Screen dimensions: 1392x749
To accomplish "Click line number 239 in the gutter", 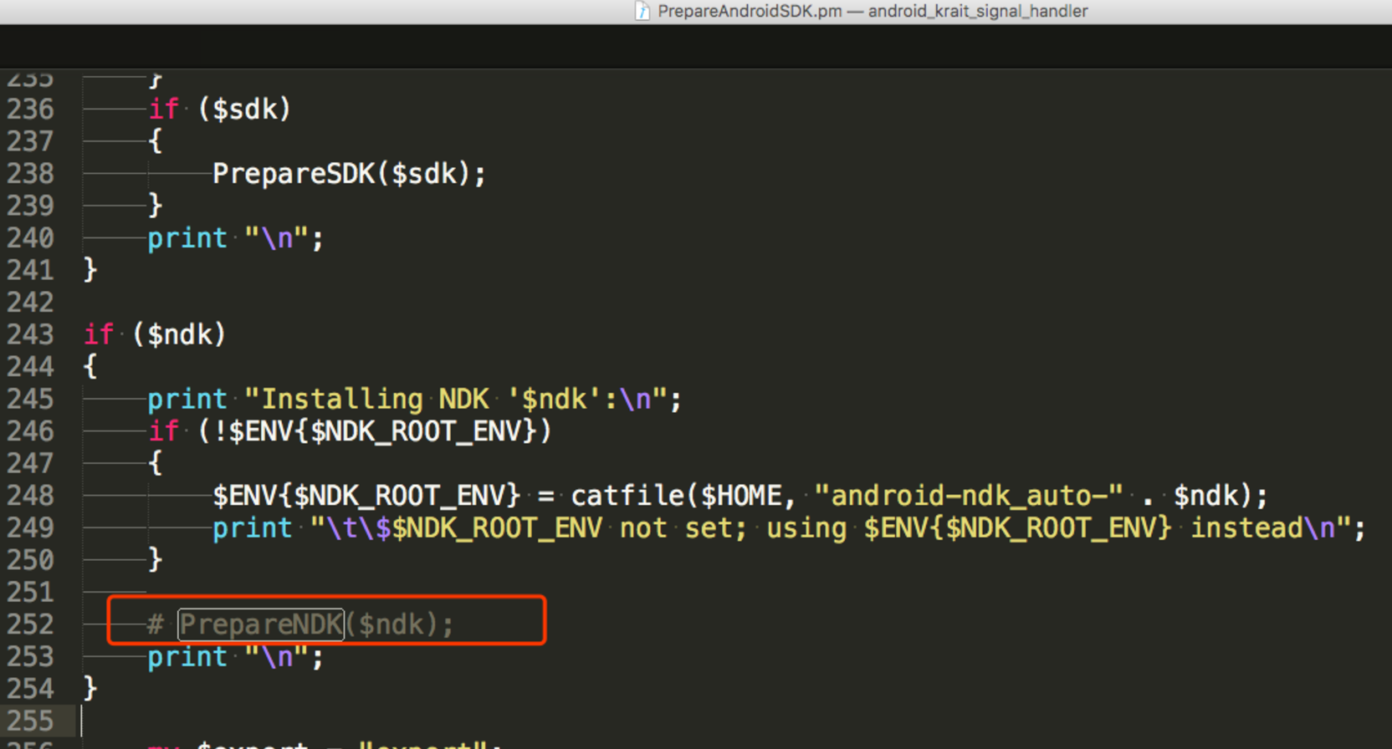I will [30, 206].
